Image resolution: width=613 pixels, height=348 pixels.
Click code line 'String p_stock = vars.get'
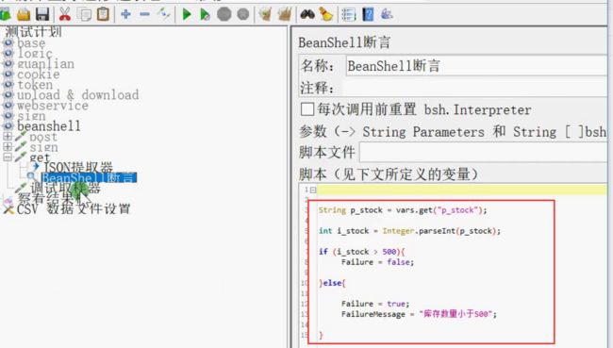tap(403, 210)
